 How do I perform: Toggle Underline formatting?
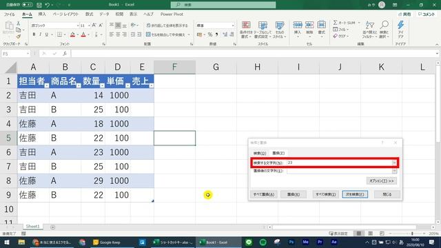(x=47, y=34)
